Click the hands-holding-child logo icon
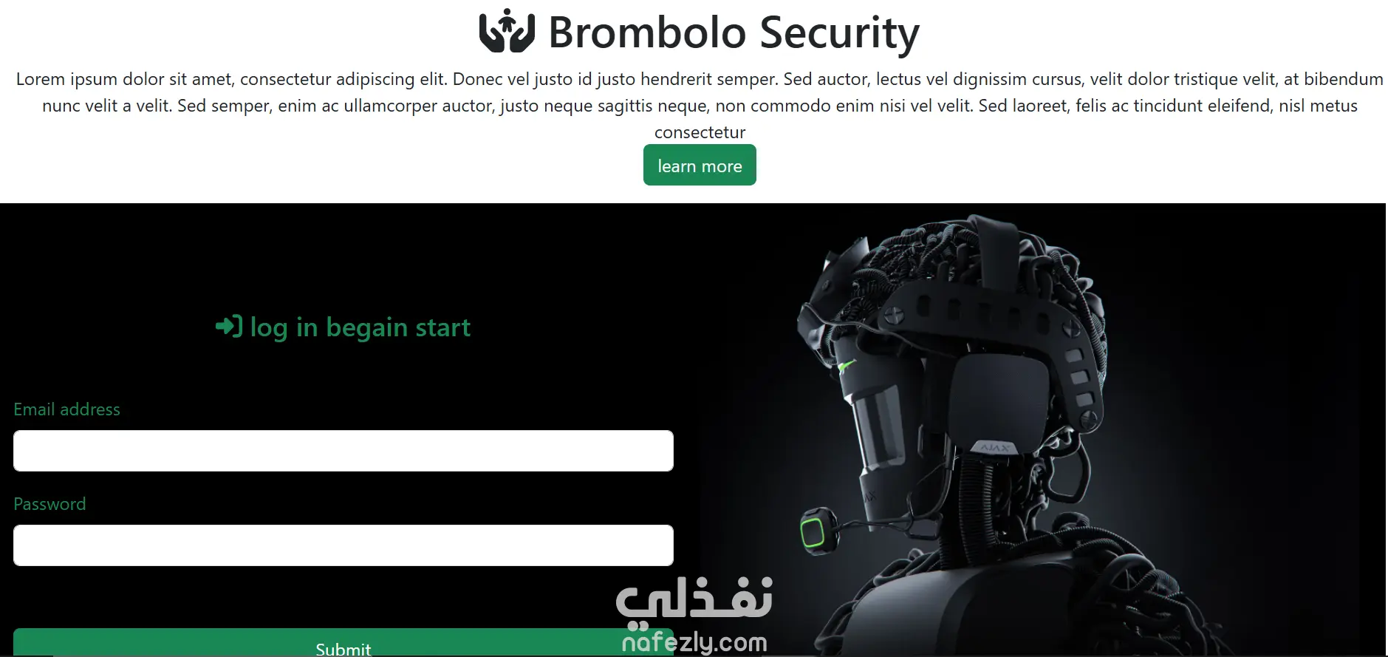Viewport: 1388px width, 657px height. (x=507, y=31)
